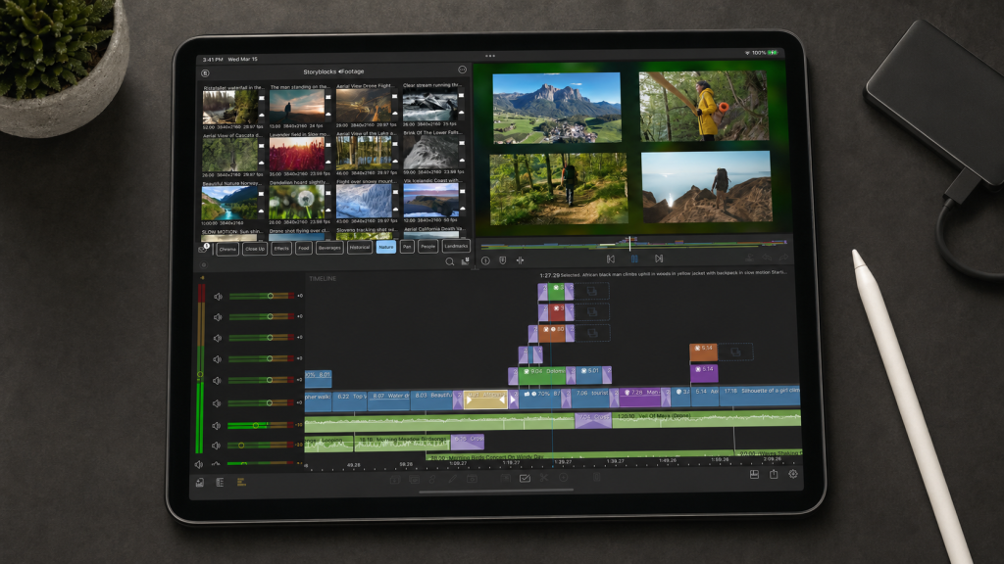Click the redo arrow icon
The width and height of the screenshot is (1004, 564).
(x=783, y=258)
